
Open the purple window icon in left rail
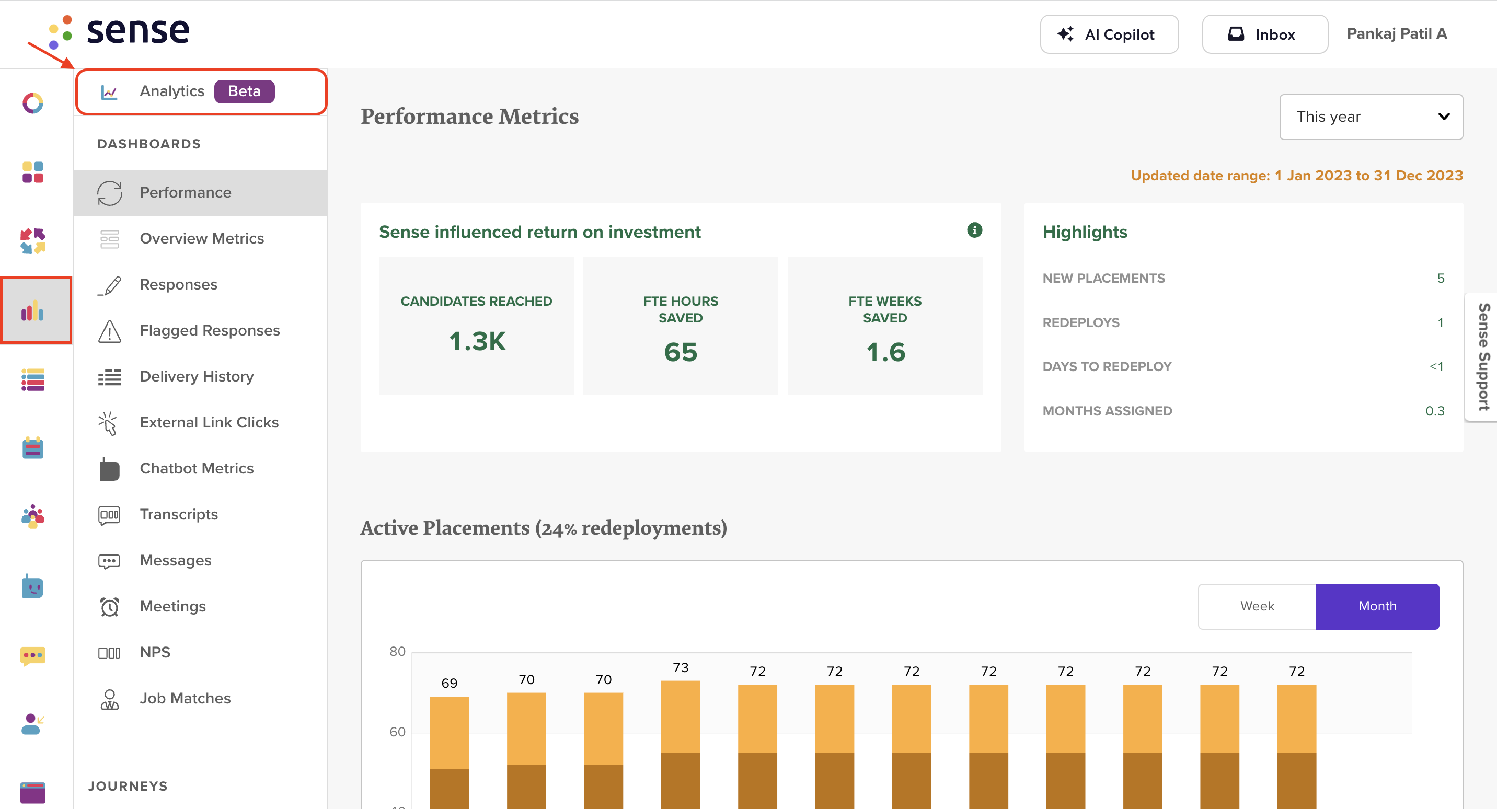point(33,793)
